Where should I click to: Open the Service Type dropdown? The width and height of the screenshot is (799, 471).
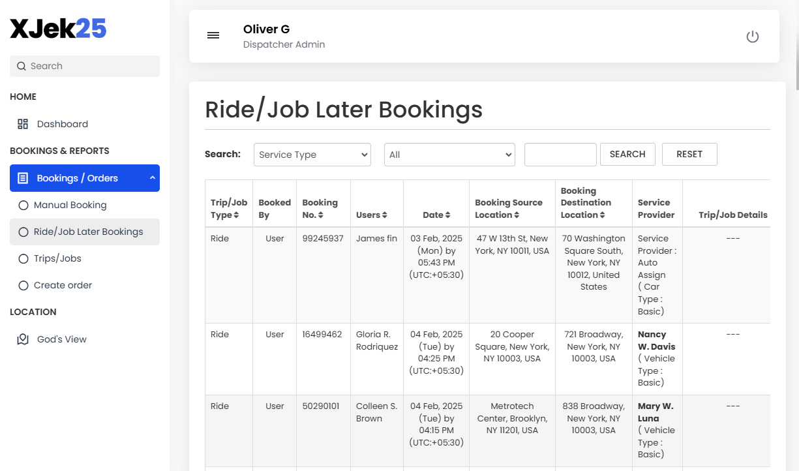pos(312,155)
